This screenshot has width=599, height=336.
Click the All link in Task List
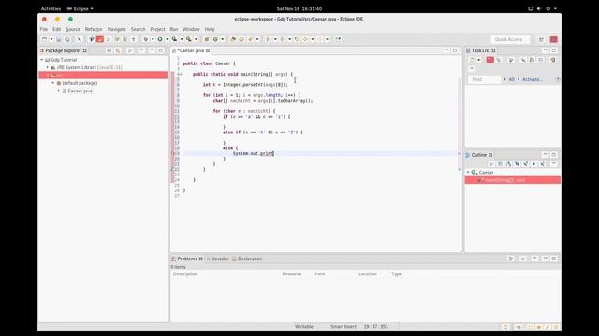click(x=512, y=79)
